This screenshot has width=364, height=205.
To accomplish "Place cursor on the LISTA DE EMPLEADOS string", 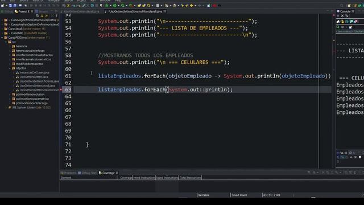I will (199, 28).
